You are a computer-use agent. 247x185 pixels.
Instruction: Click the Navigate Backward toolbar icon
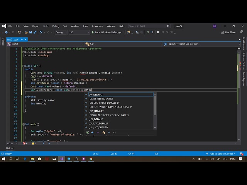point(6,32)
